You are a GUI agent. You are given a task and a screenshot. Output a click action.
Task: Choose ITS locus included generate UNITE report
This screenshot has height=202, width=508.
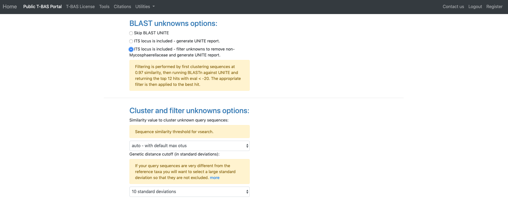(x=131, y=41)
